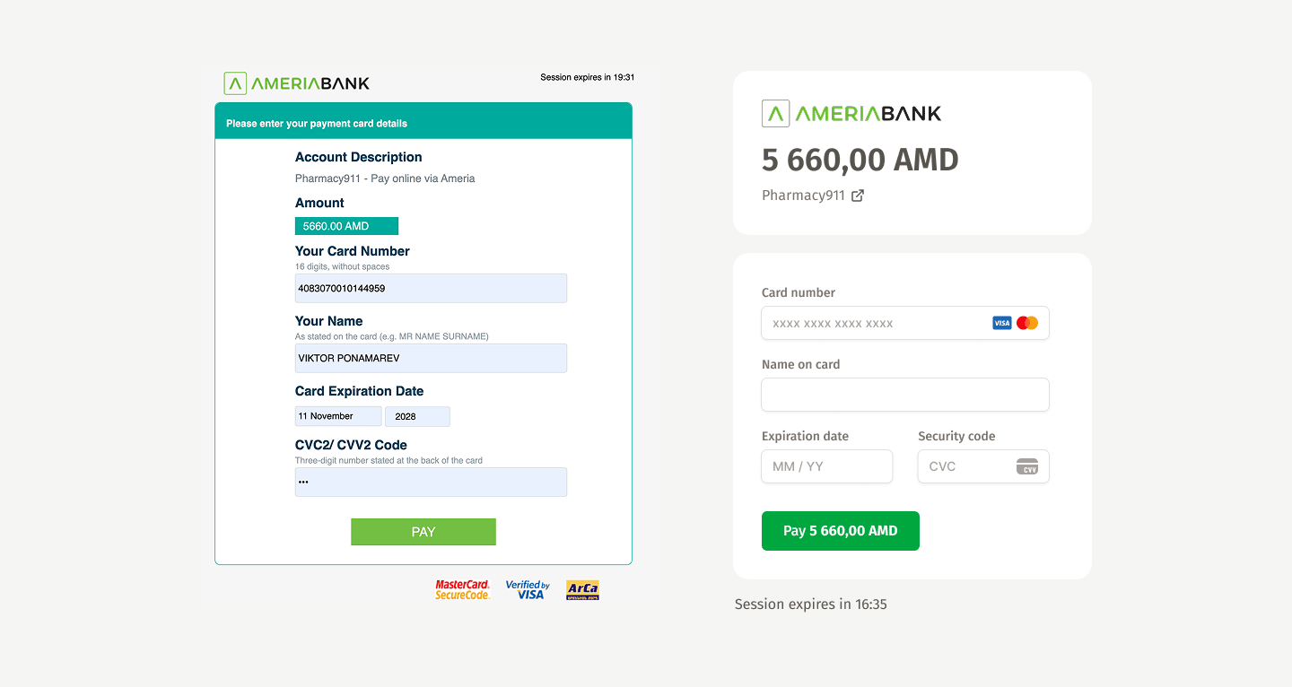Open the expiration month dropdown showing November
The image size is (1292, 687).
pos(338,416)
